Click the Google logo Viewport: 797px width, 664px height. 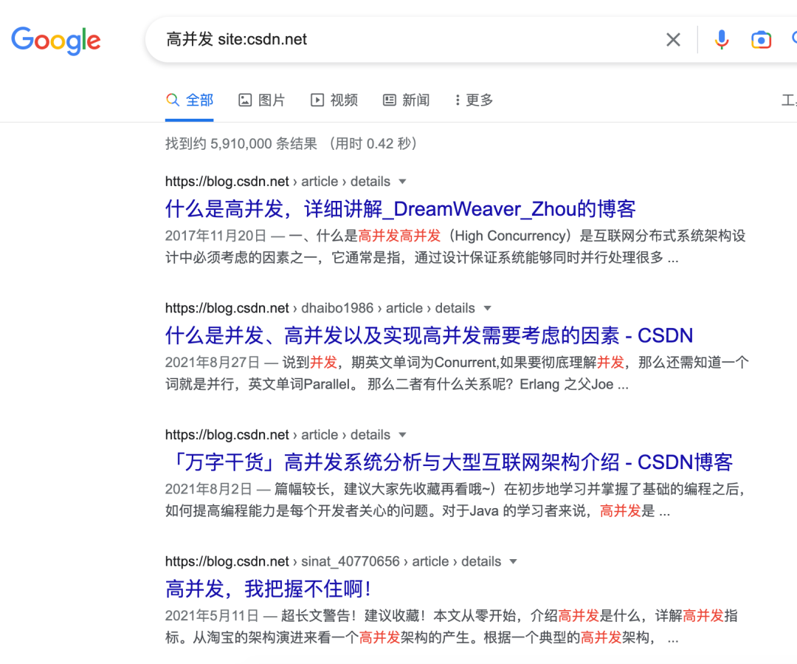[x=56, y=40]
